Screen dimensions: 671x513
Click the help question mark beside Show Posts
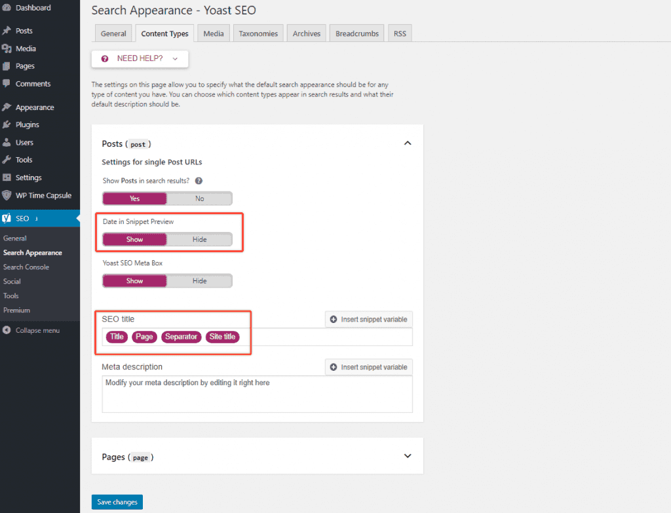click(199, 181)
